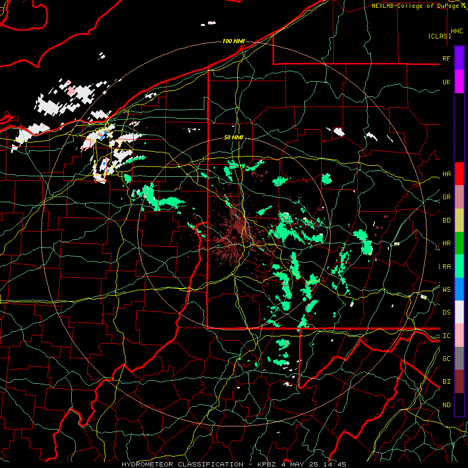Click the BD legend label

[446, 220]
